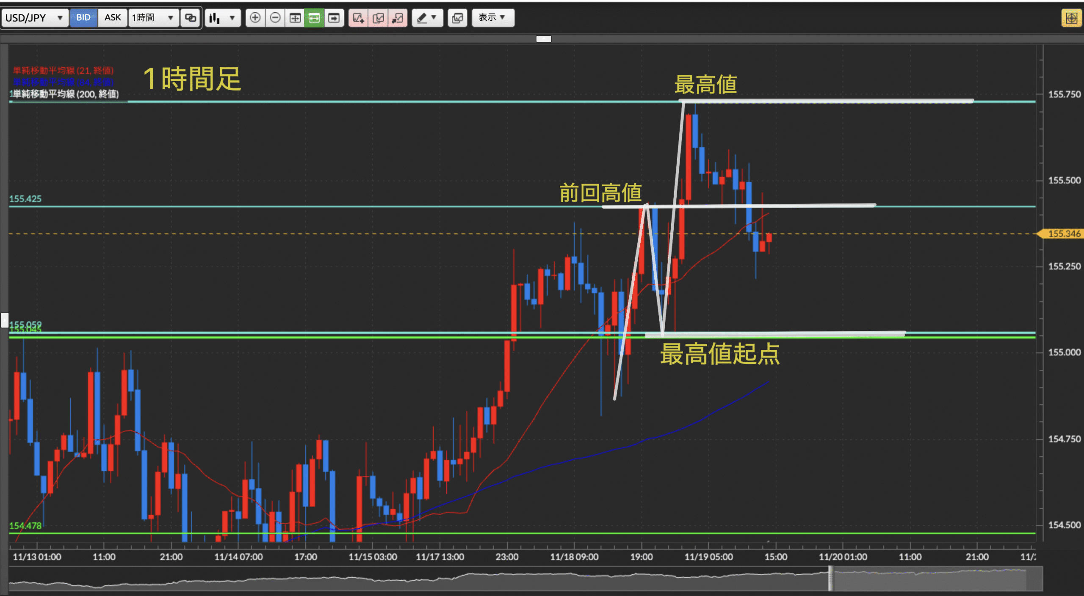Open the drawing pencil tool dropdown
1084x596 pixels.
pyautogui.click(x=427, y=18)
